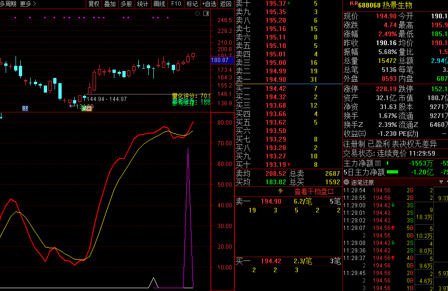Click the 180.87 price marker on axis
This screenshot has width=448, height=291.
coord(220,60)
